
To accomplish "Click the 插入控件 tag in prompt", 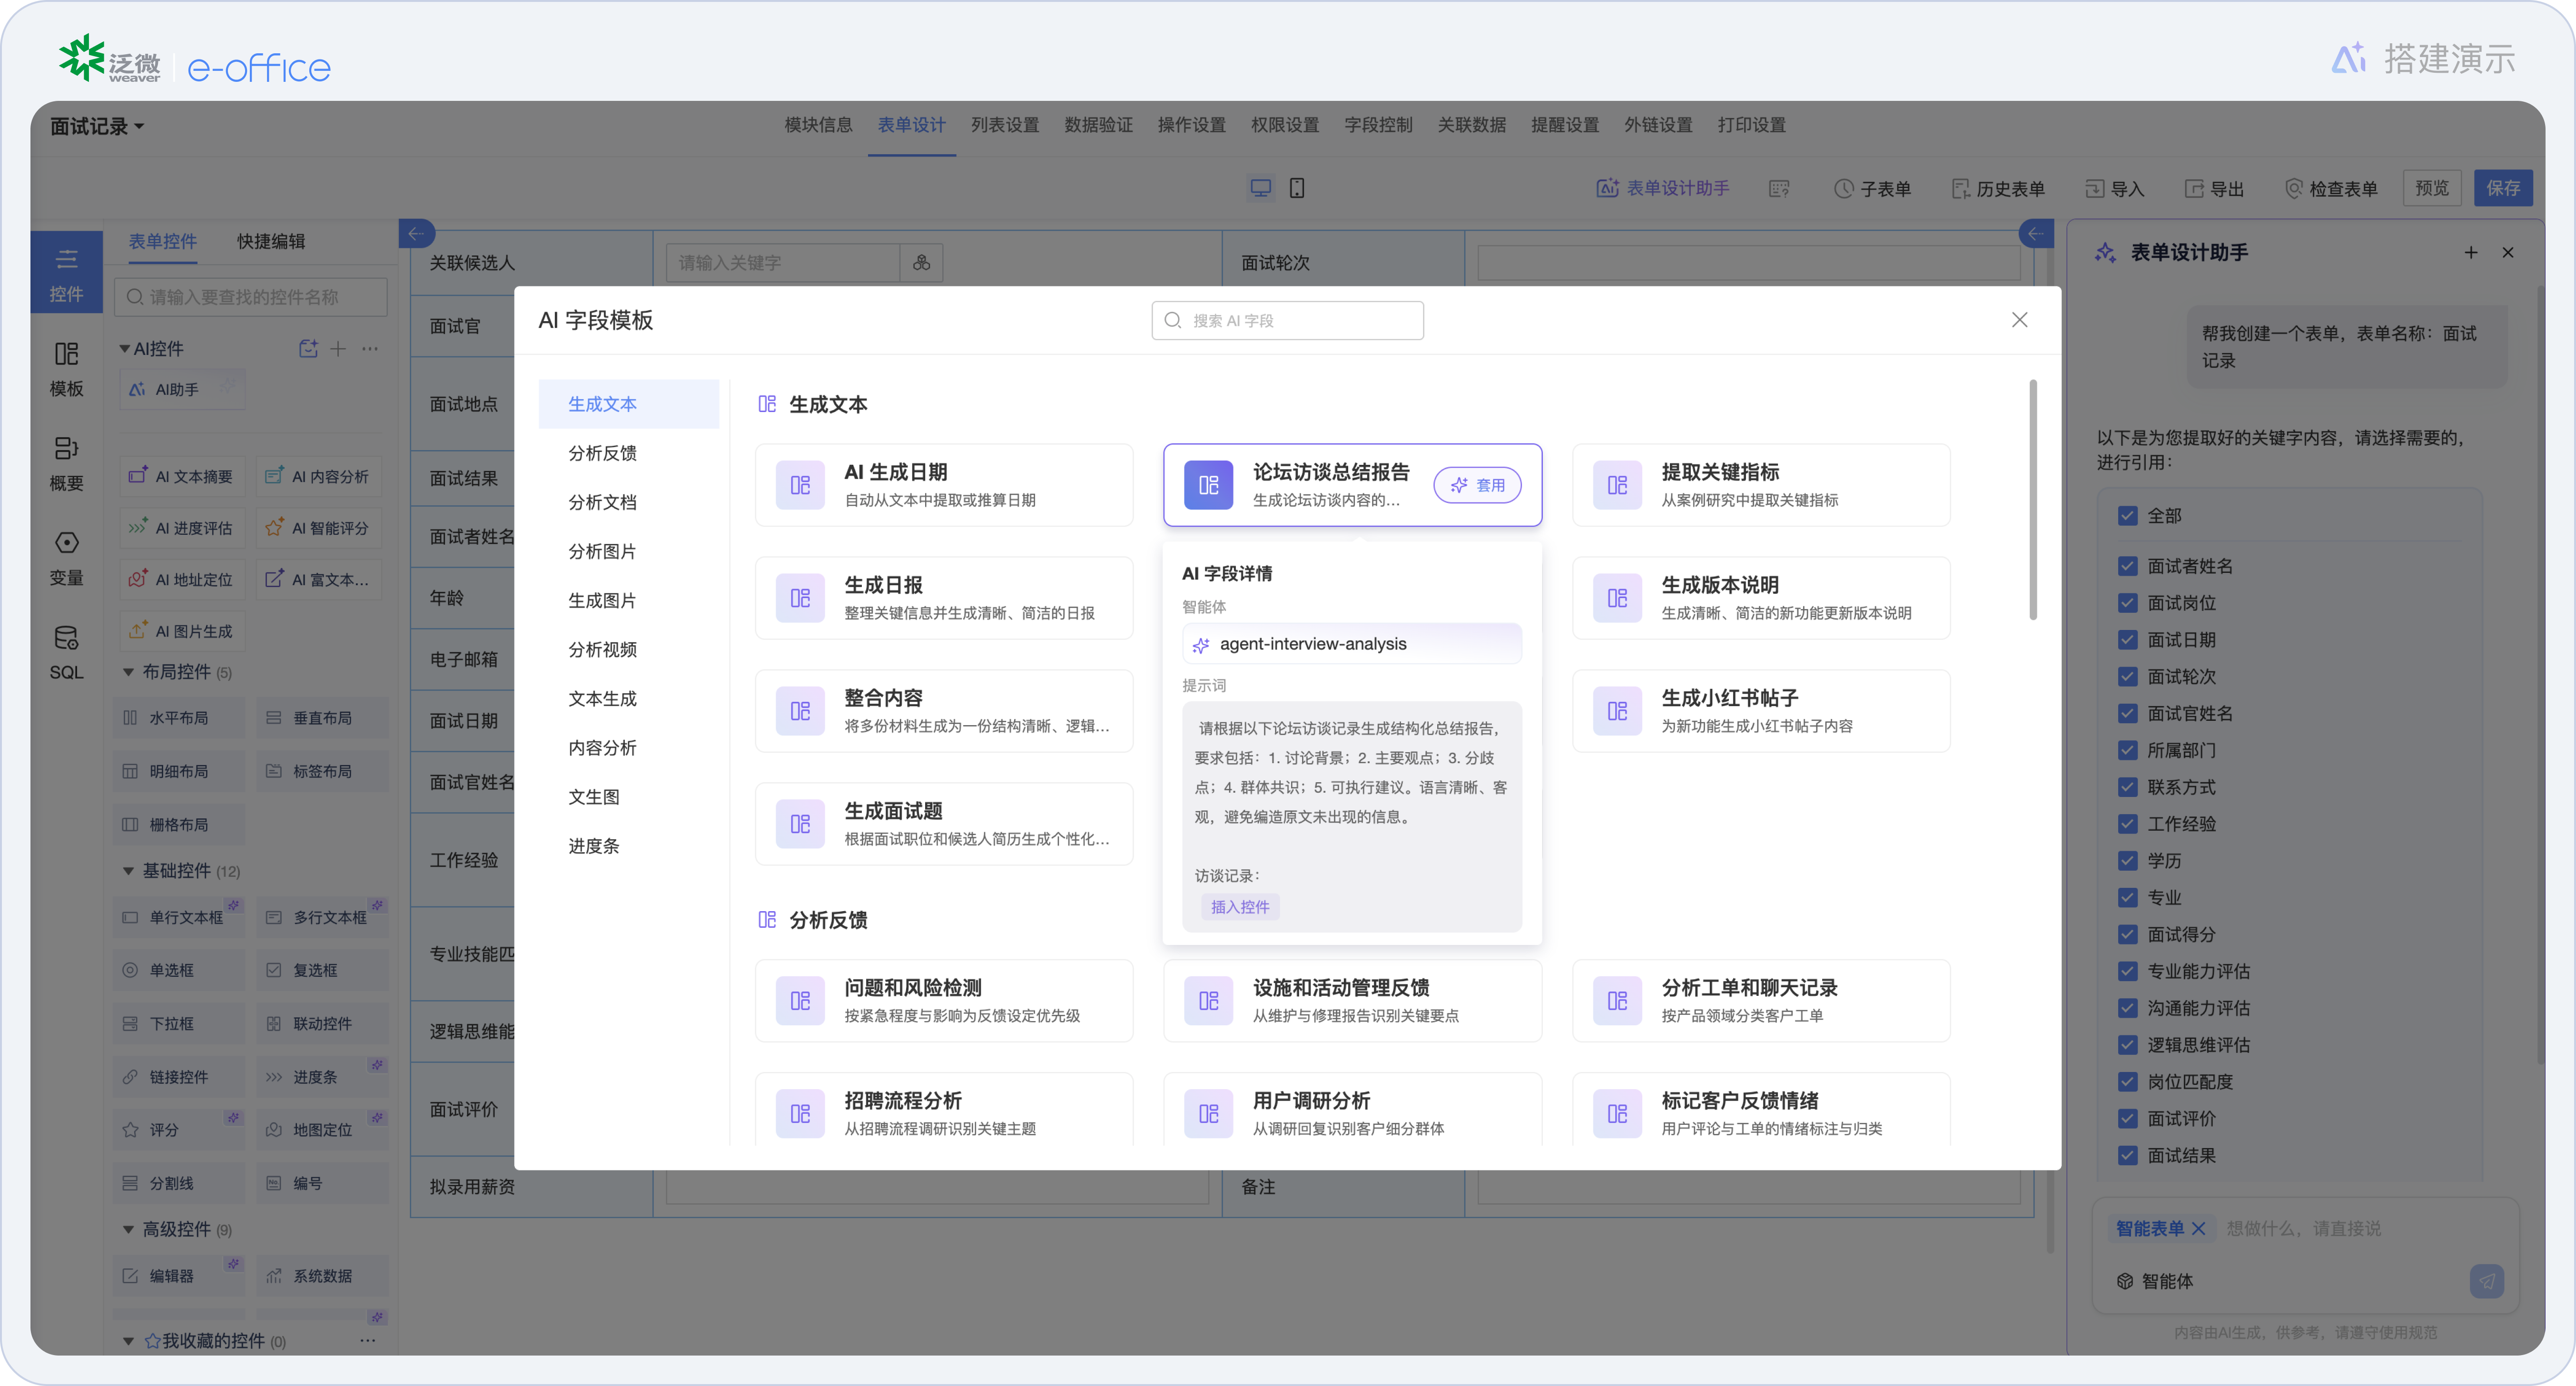I will coord(1240,906).
